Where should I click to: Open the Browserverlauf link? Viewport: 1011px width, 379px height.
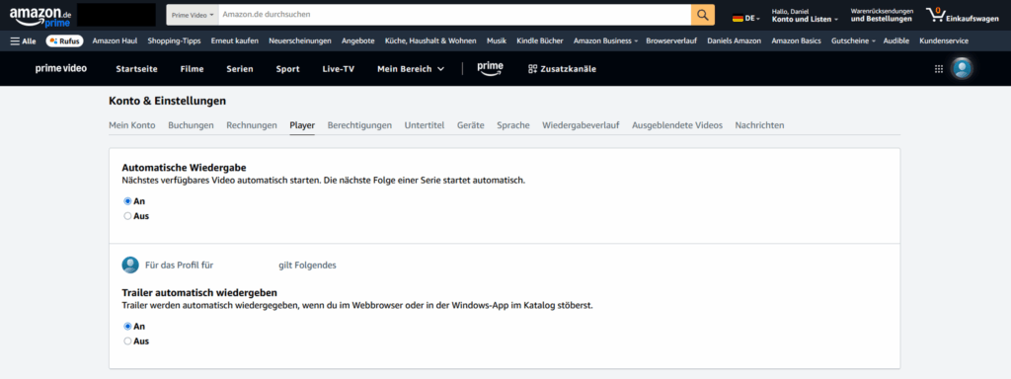[671, 41]
